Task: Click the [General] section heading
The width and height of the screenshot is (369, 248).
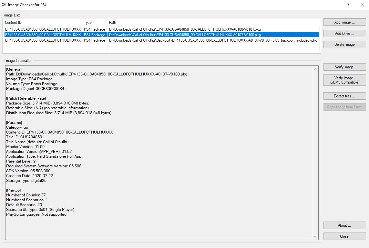Action: pyautogui.click(x=14, y=69)
